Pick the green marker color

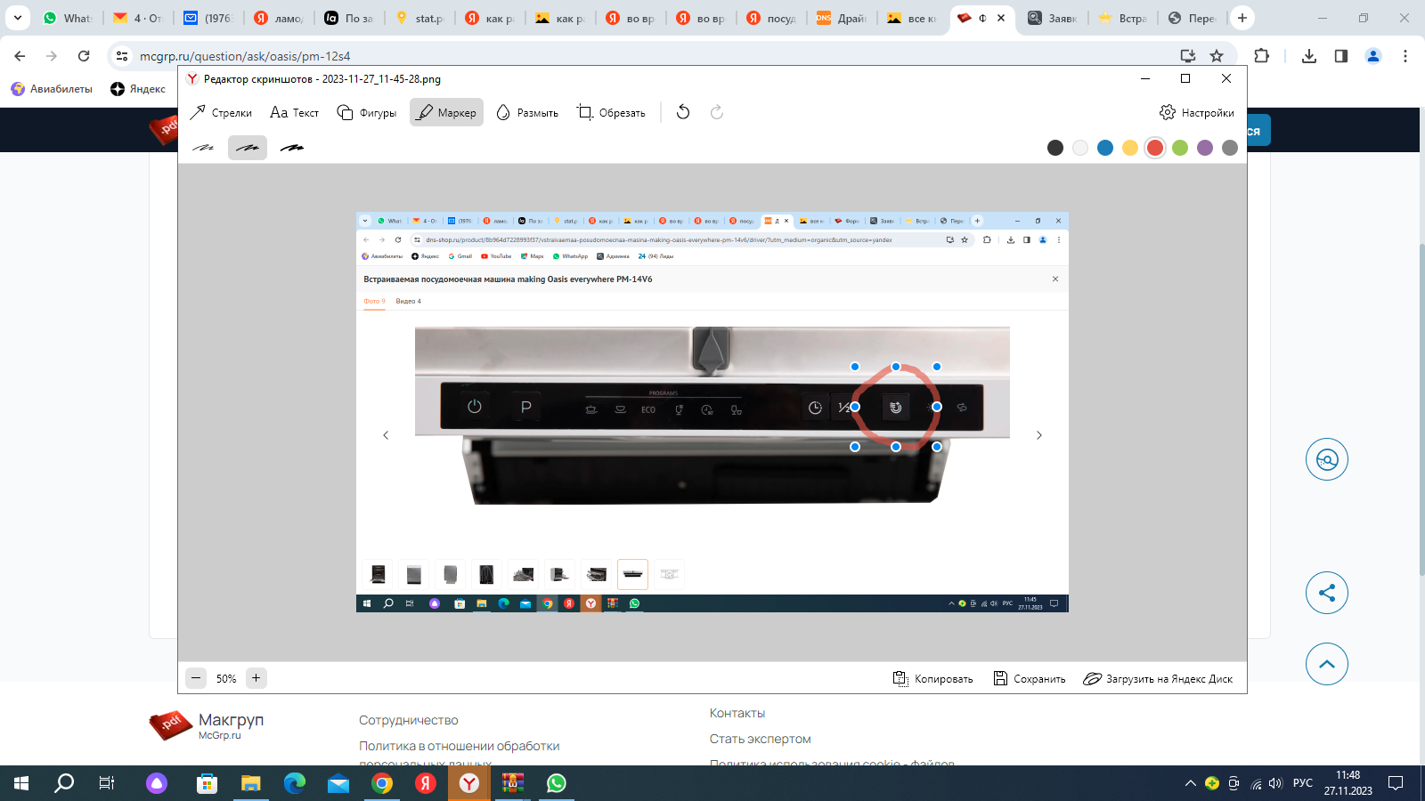(1180, 148)
